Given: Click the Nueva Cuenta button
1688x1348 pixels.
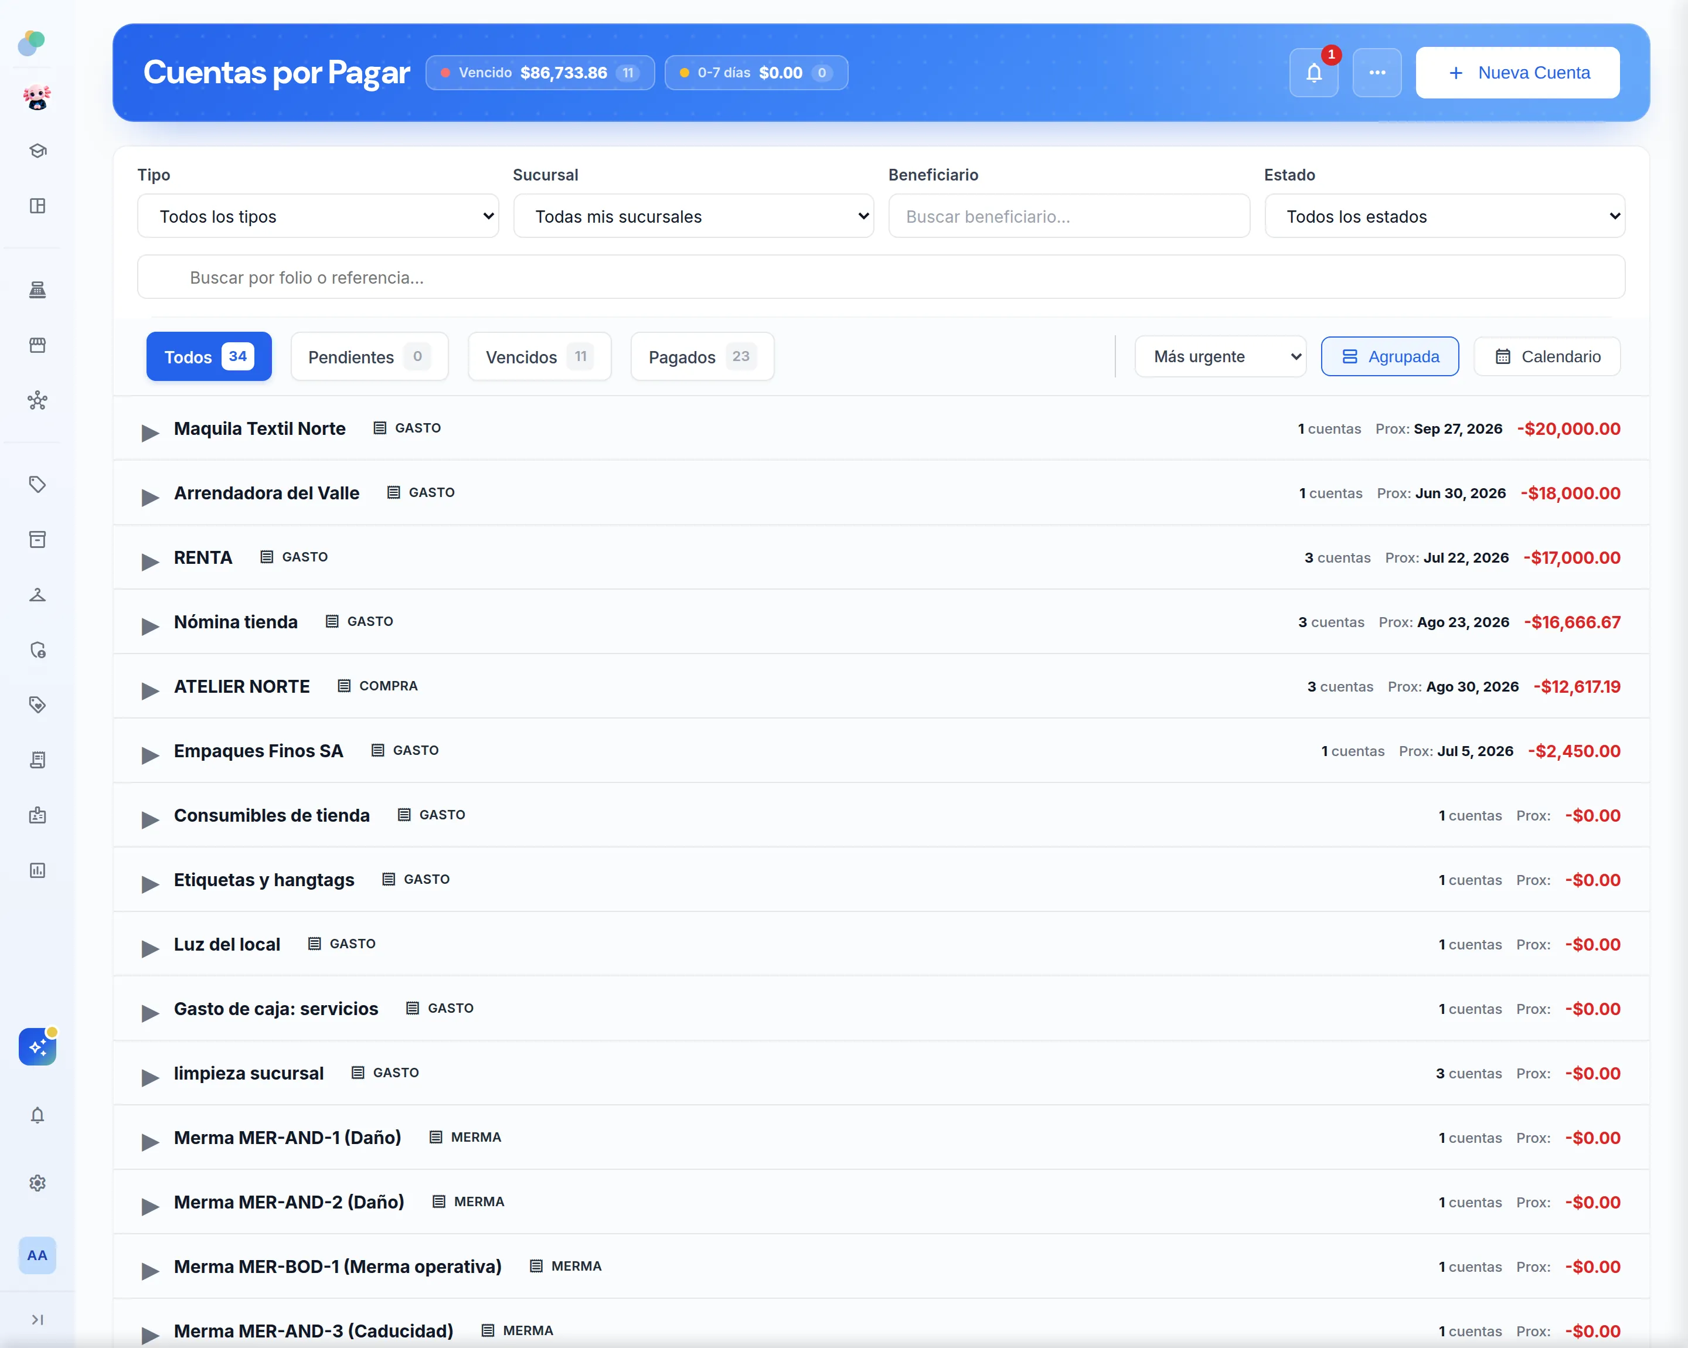Looking at the screenshot, I should 1517,73.
